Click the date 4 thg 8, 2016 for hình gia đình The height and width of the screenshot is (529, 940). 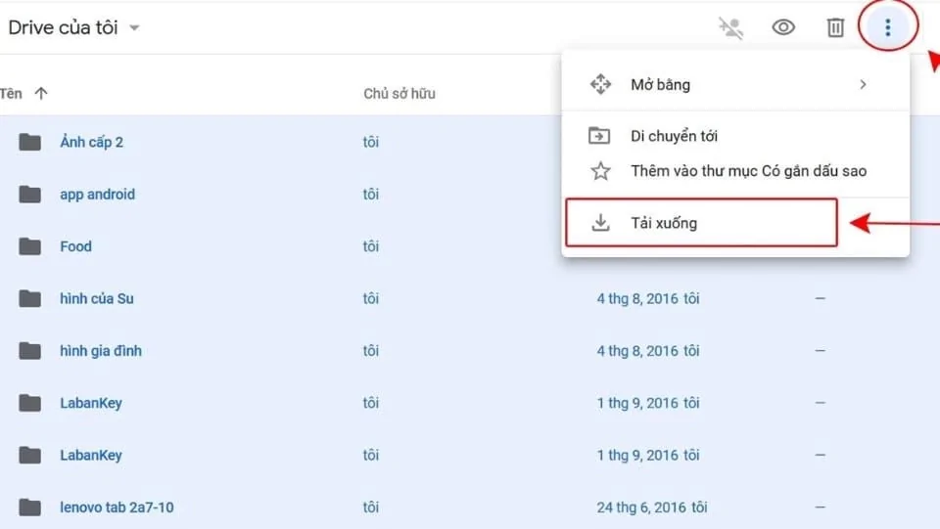tap(637, 351)
